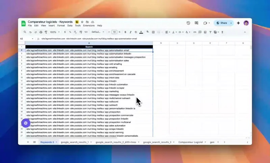Viewport: 270px width, 163px height.
Task: Open the Edit menu
Action: (x=36, y=25)
